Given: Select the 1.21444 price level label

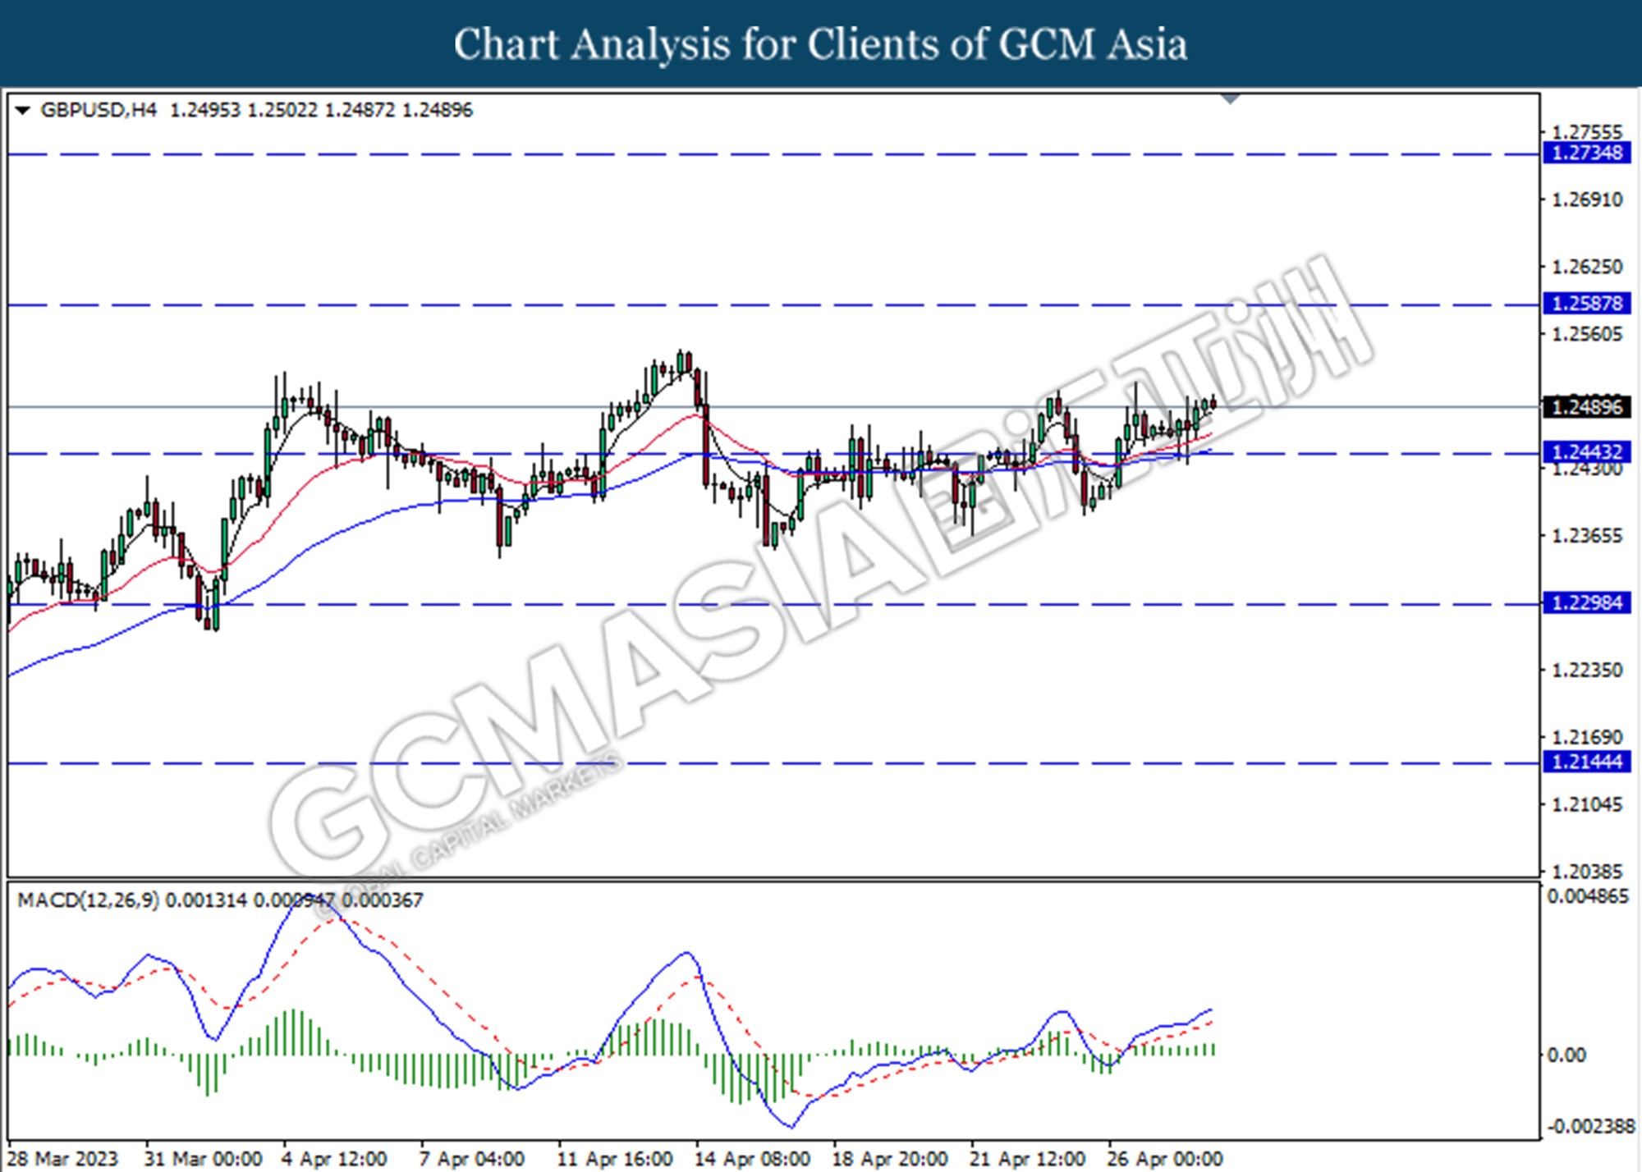Looking at the screenshot, I should [1586, 762].
